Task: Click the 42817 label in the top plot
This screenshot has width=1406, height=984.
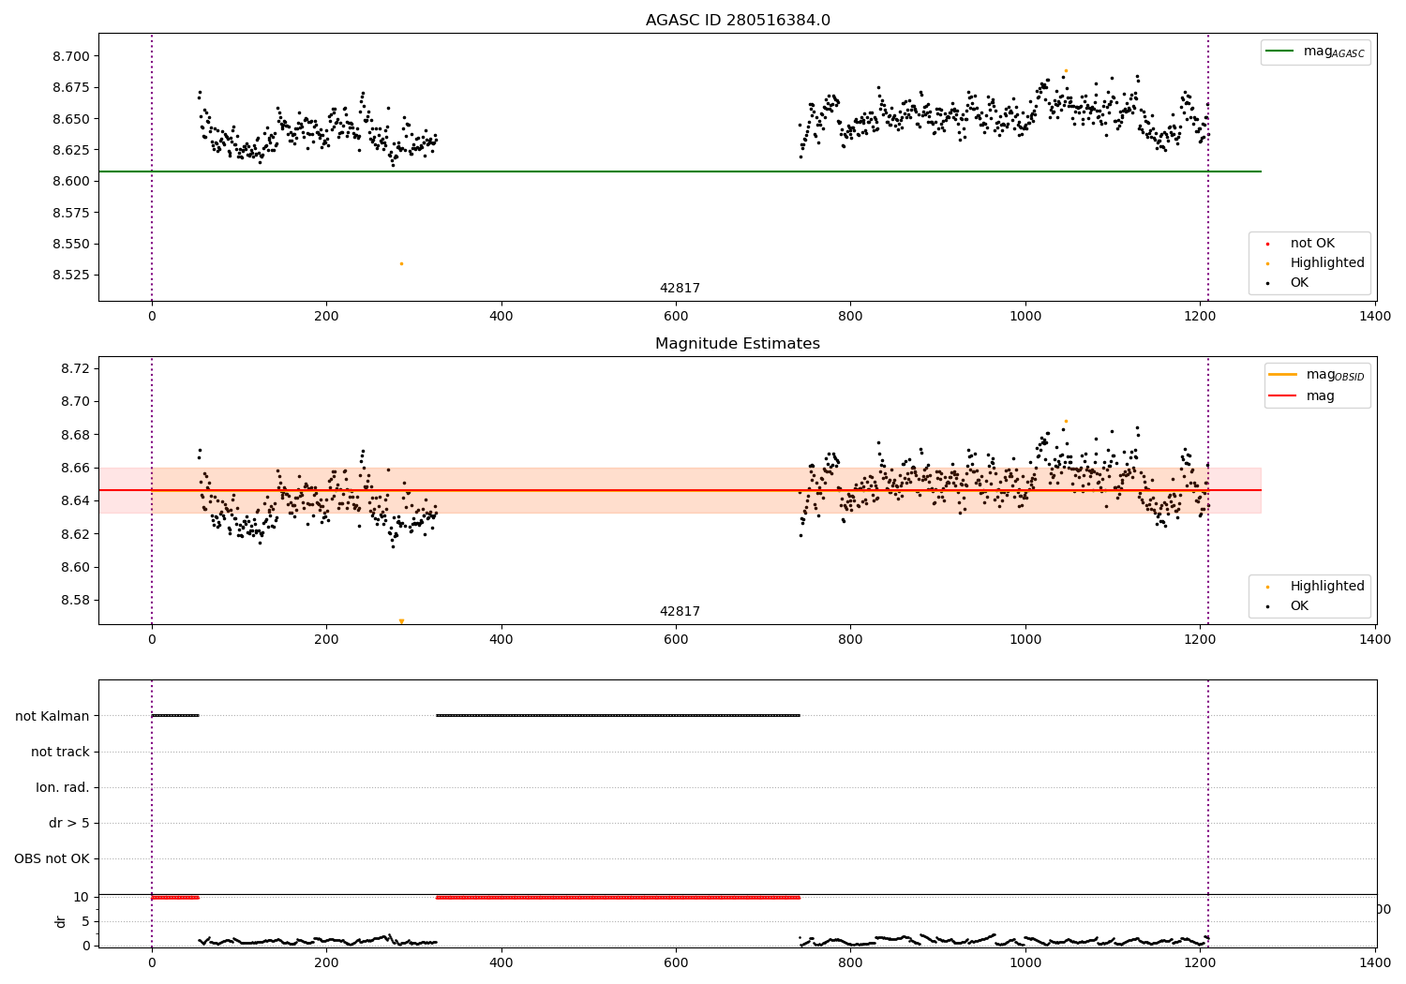Action: [680, 289]
